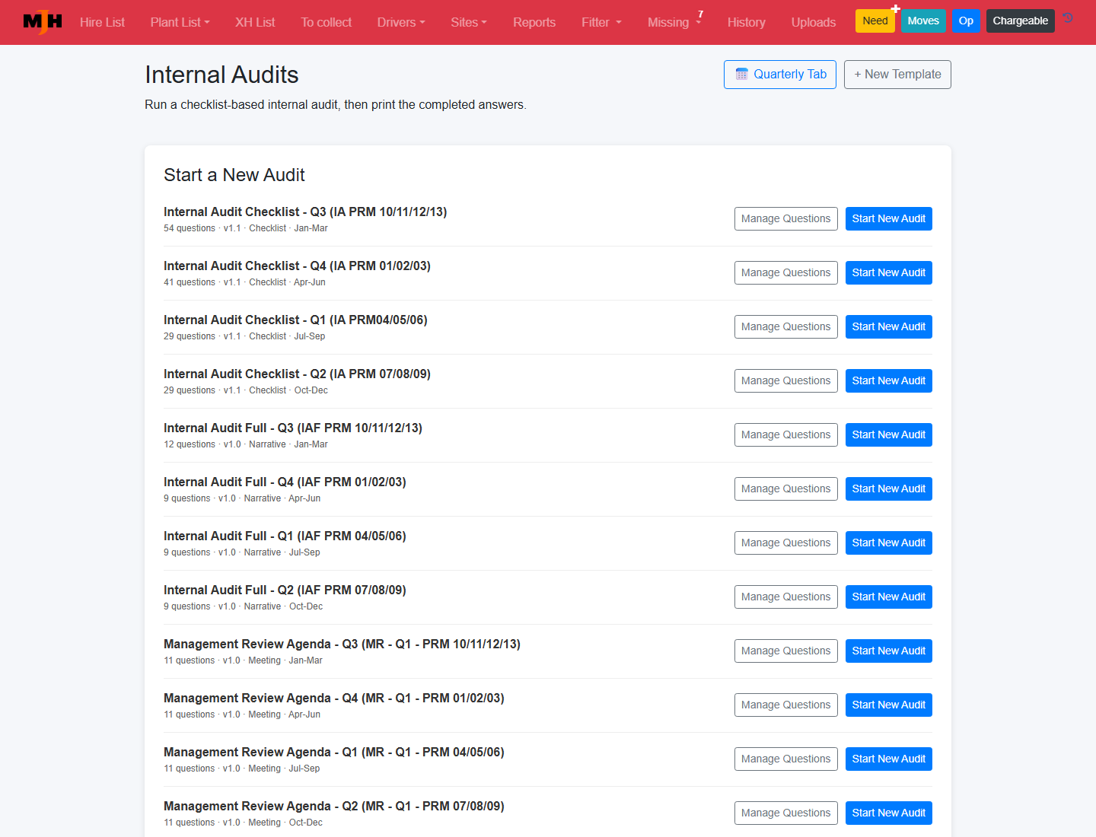Screen dimensions: 1096x837
Task: Start New Audit for Internal Audit Full Q2
Action: [888, 597]
